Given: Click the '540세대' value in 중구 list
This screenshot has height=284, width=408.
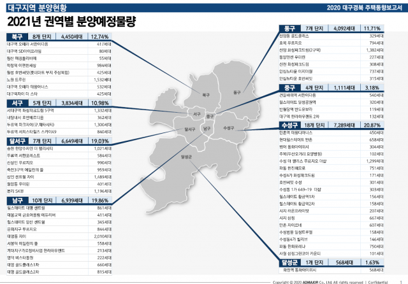Looking at the screenshot, I should coord(376,95).
